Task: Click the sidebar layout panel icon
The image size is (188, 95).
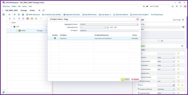Action: tap(3, 14)
